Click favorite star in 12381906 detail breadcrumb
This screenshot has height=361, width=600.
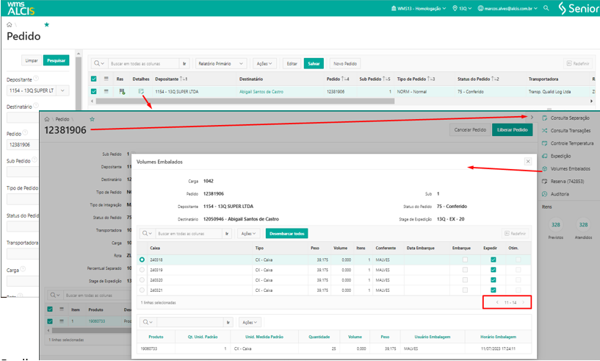click(92, 119)
